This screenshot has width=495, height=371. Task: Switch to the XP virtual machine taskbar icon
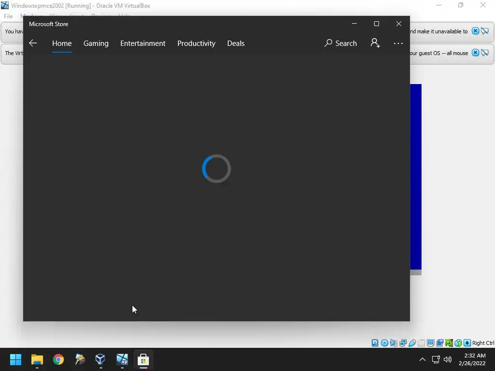click(x=122, y=359)
